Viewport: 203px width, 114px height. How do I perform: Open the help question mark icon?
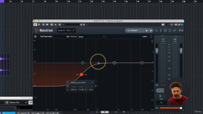tap(170, 30)
